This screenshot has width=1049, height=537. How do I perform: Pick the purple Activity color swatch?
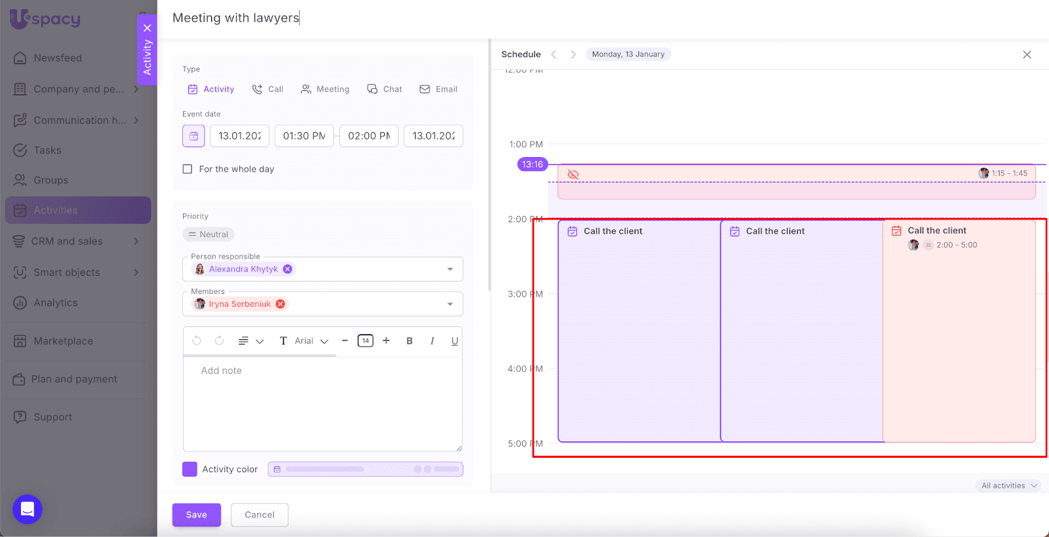189,469
